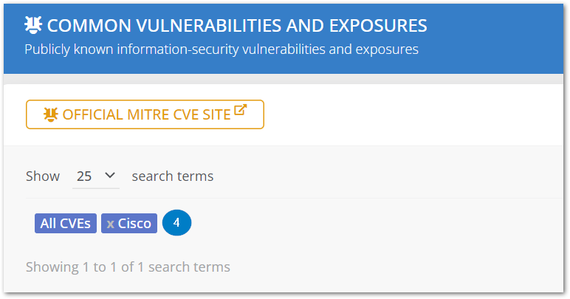Screen dimensions: 570x299
Task: Click the bug icon in the blue header
Action: (33, 26)
